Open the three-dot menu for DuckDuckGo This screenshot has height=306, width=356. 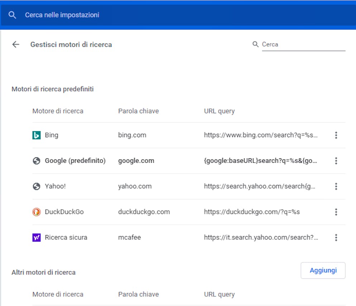tap(336, 212)
